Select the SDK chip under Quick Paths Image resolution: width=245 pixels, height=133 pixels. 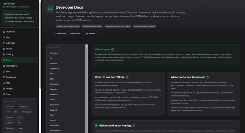click(x=16, y=112)
